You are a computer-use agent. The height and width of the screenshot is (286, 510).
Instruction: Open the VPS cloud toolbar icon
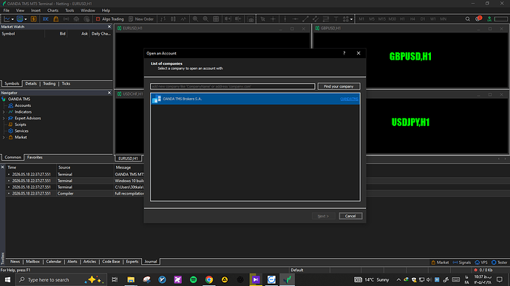click(x=76, y=19)
